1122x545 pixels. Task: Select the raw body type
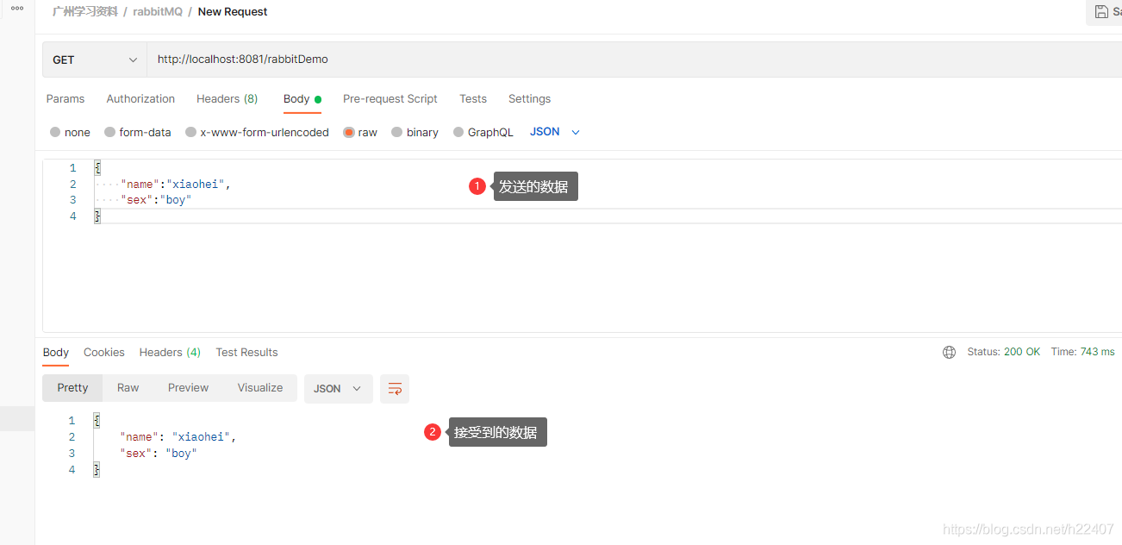(360, 133)
